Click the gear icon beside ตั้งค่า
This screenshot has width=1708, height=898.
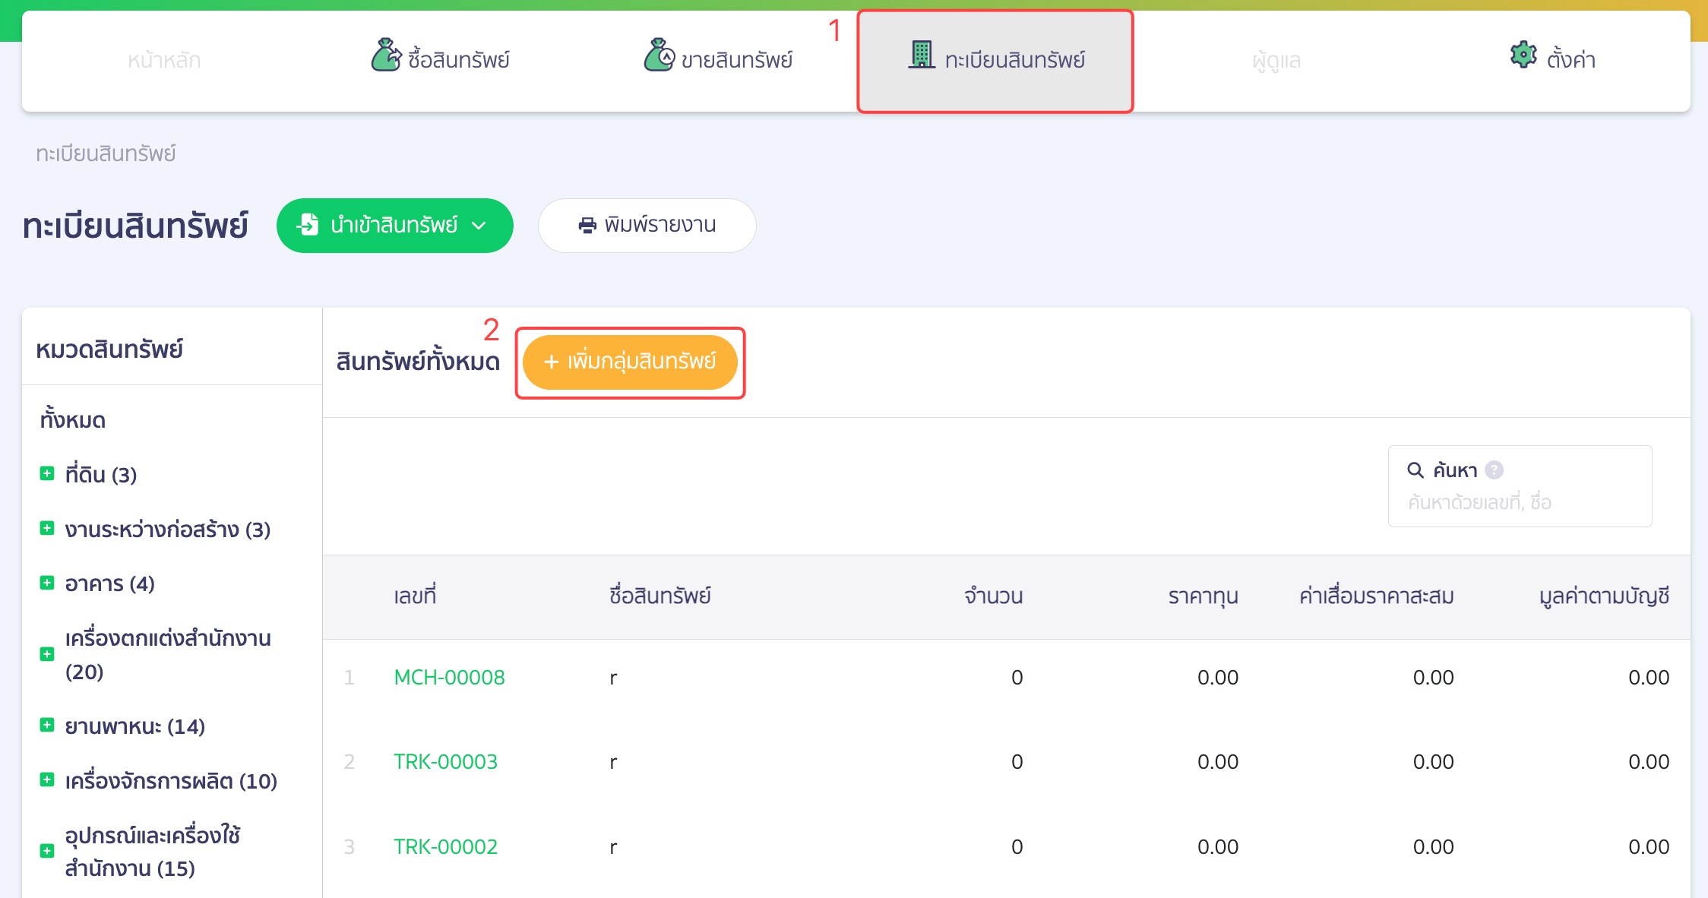(x=1523, y=55)
